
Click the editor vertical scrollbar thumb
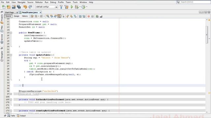tap(207, 35)
